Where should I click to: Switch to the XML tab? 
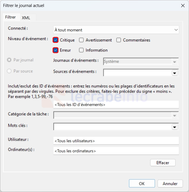tap(26, 18)
